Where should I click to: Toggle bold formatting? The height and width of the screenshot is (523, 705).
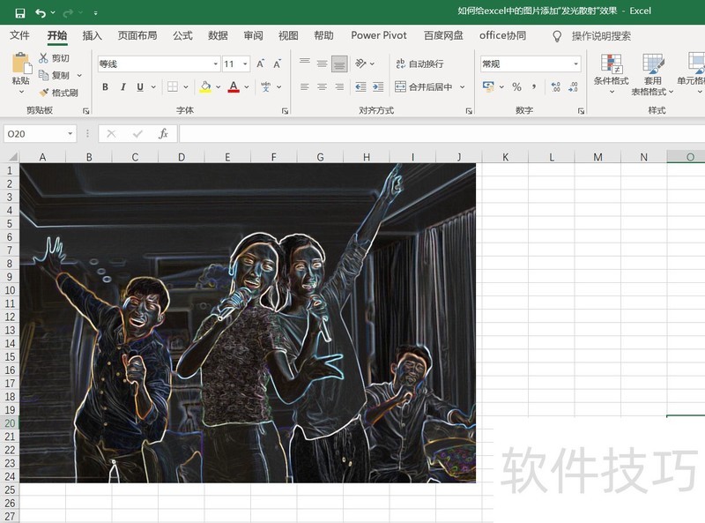(x=104, y=87)
